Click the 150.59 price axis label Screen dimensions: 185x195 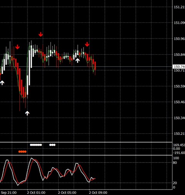click(179, 86)
